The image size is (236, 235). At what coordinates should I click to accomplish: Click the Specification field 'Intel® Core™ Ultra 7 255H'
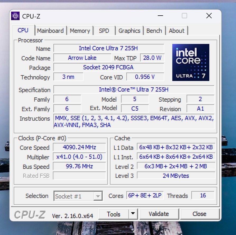[x=134, y=89]
